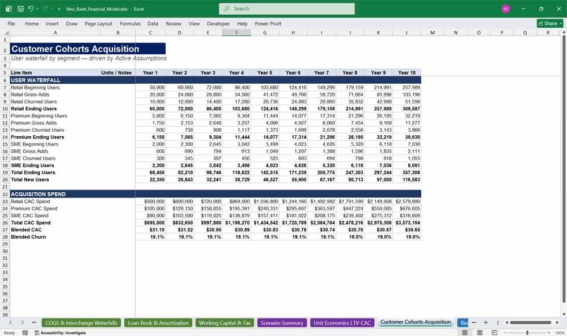Click the zoom slider handle
This screenshot has width=567, height=336.
527,333
